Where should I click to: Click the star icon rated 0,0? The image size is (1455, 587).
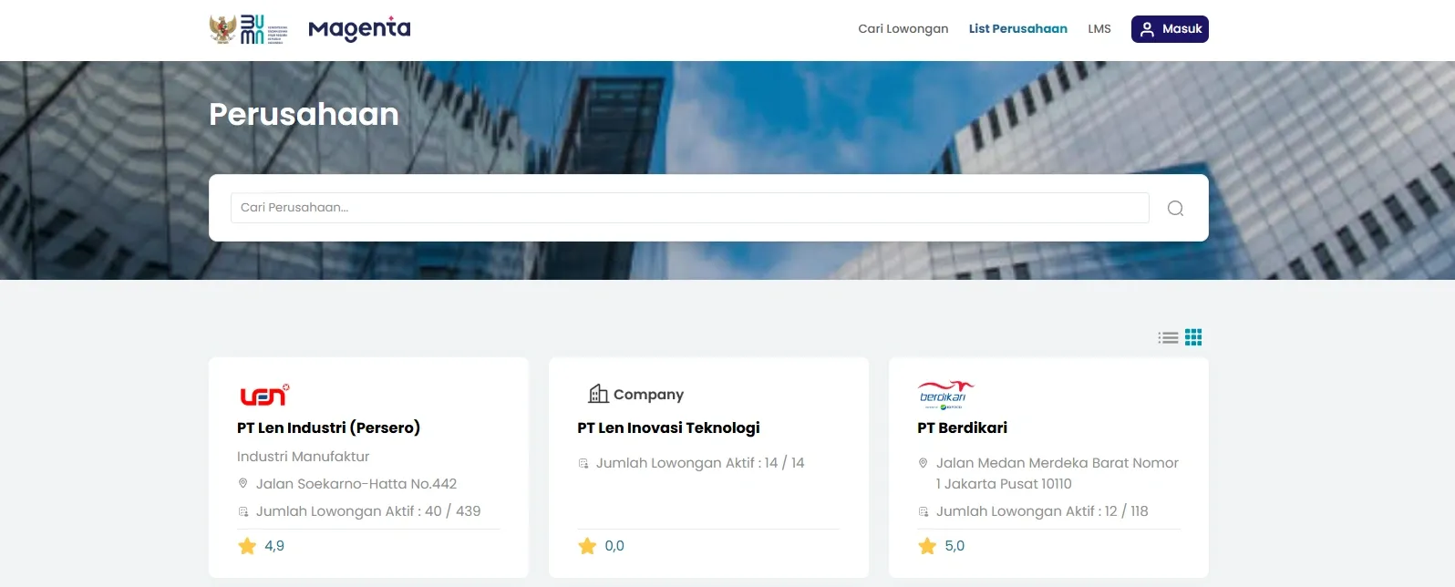pyautogui.click(x=587, y=546)
